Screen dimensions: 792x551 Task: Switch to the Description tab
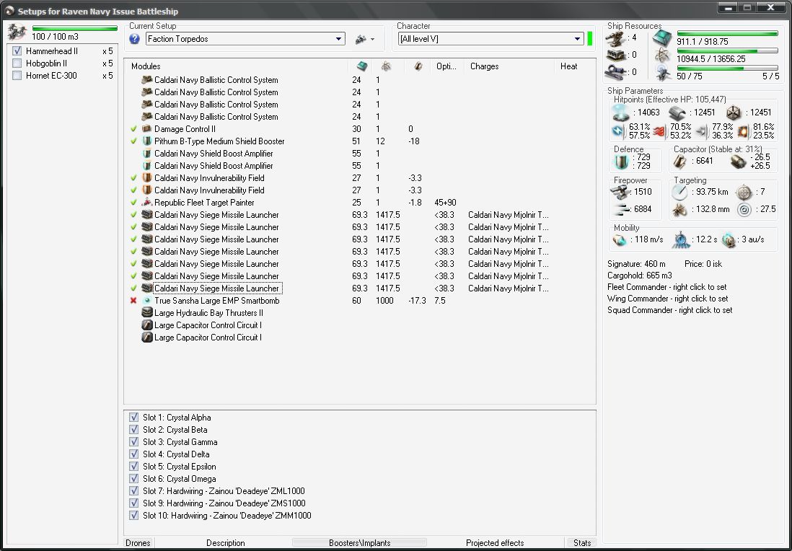click(225, 543)
